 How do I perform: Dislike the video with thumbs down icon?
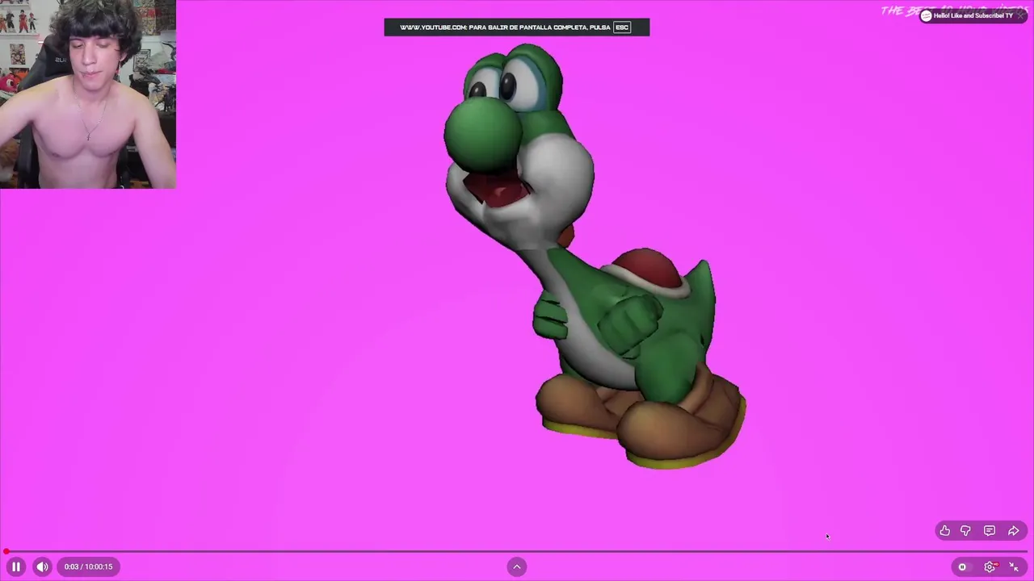(x=965, y=531)
